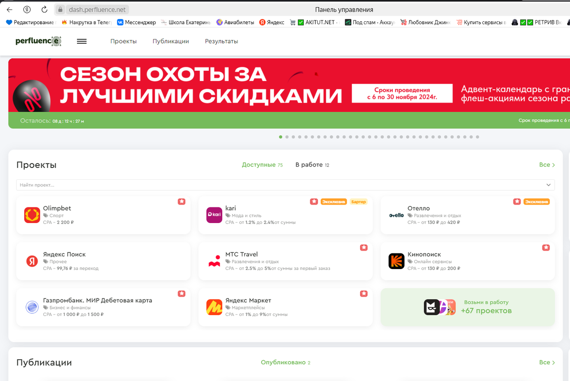Toggle the favorite star on Olimpbet card
This screenshot has height=381, width=570.
pyautogui.click(x=181, y=201)
